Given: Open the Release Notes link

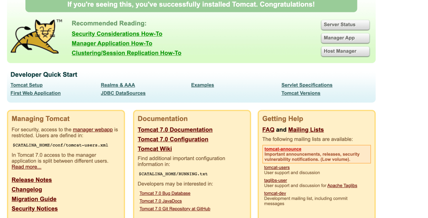Looking at the screenshot, I should (32, 180).
